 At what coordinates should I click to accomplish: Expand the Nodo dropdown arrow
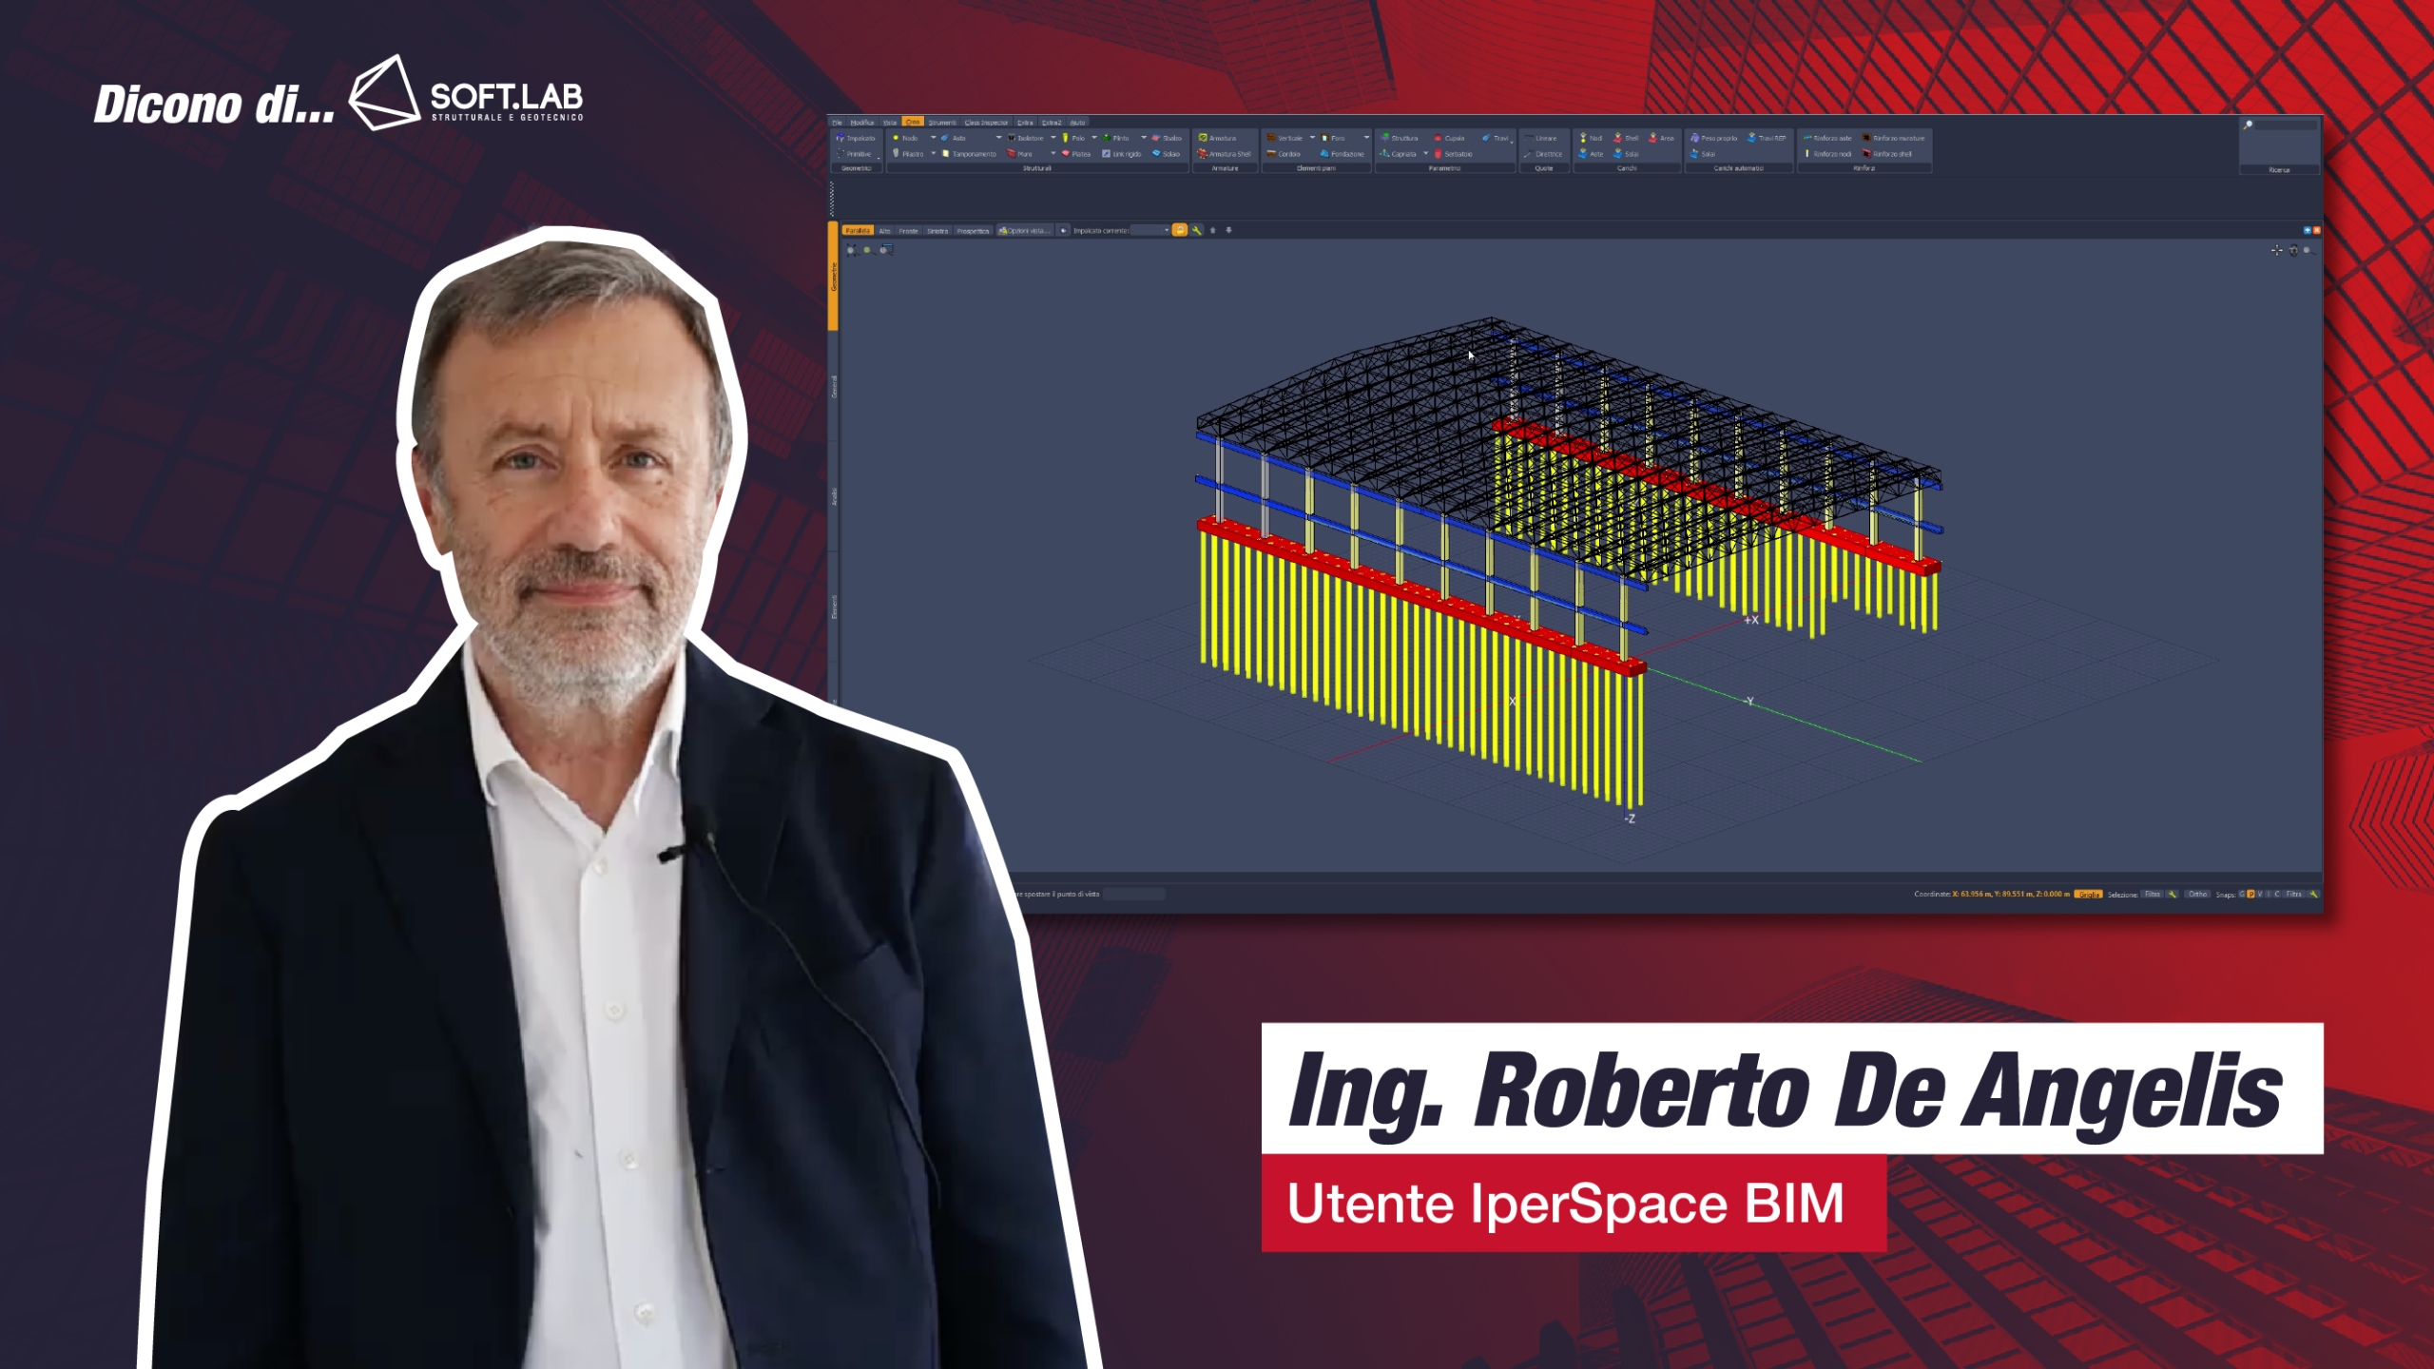pos(933,138)
